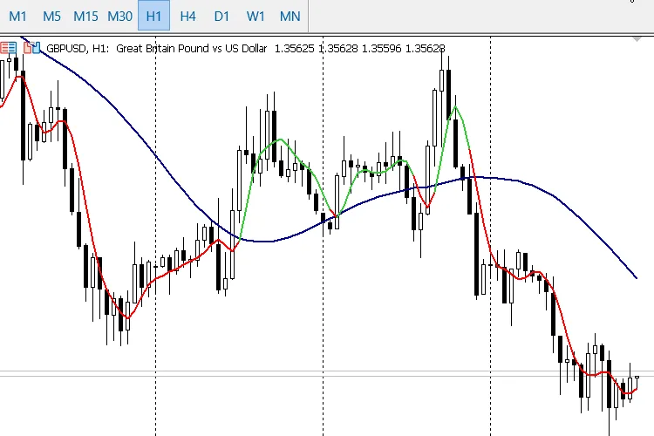The image size is (654, 436).
Task: Click the price value 1.35596
Action: click(x=381, y=49)
